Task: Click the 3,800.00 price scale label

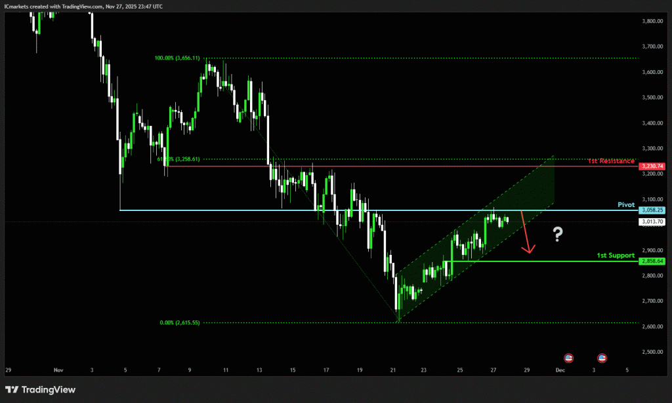Action: click(652, 21)
